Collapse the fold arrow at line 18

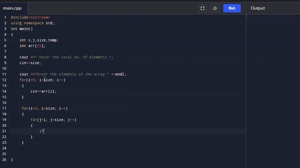(x=8, y=114)
